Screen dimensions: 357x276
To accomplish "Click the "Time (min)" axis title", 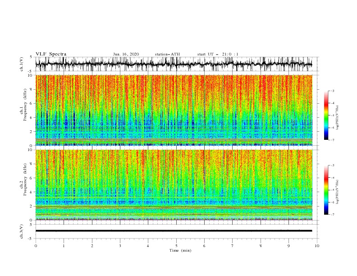I will (x=180, y=250).
